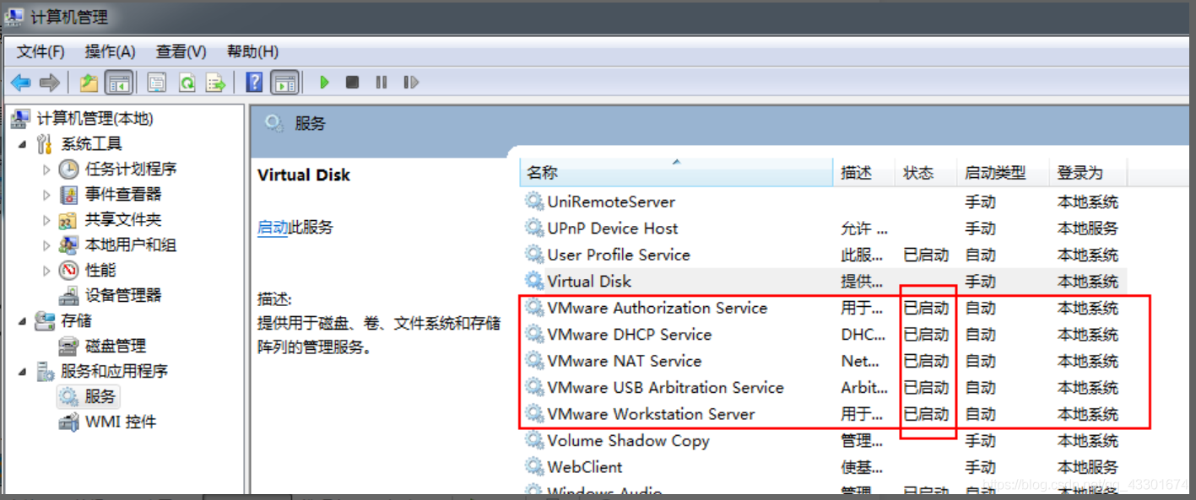1196x500 pixels.
Task: Click the 存储 storage icon
Action: (45, 321)
